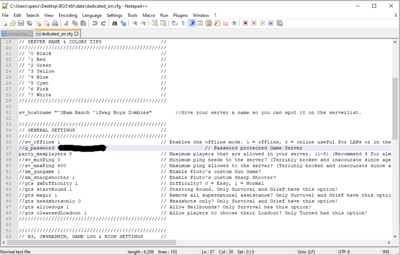Click the vertical scrollbar down arrow
Viewport: 400px width, 255px height.
pos(395,236)
